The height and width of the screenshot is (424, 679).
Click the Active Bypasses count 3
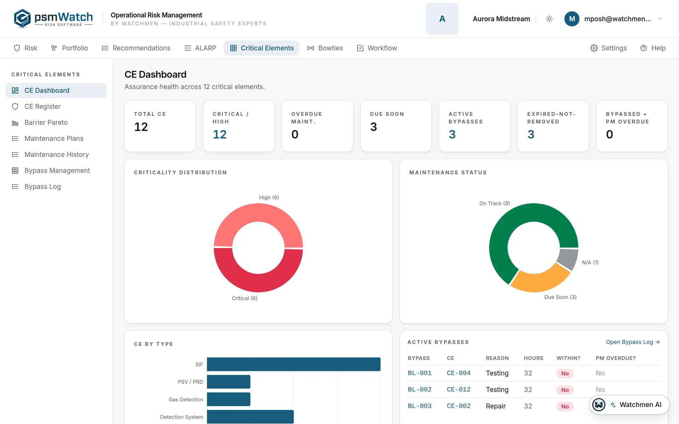(x=452, y=134)
